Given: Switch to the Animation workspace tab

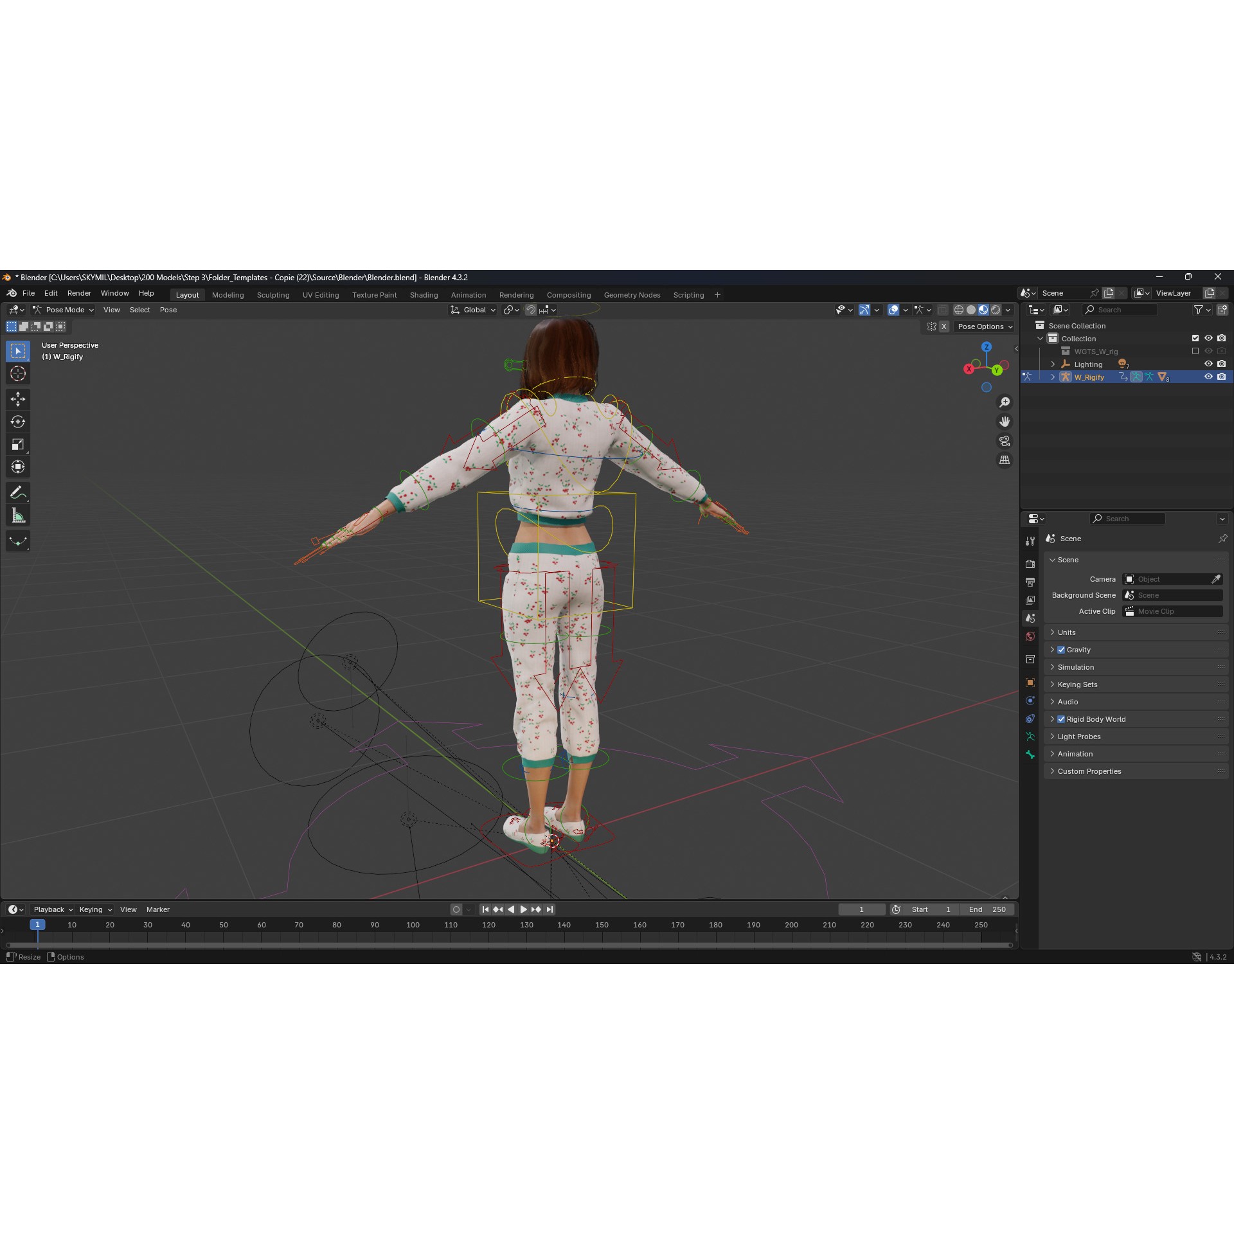Looking at the screenshot, I should pyautogui.click(x=469, y=295).
